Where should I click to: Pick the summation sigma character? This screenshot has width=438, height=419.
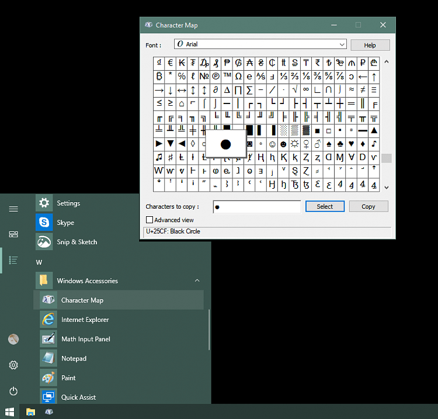pyautogui.click(x=249, y=90)
